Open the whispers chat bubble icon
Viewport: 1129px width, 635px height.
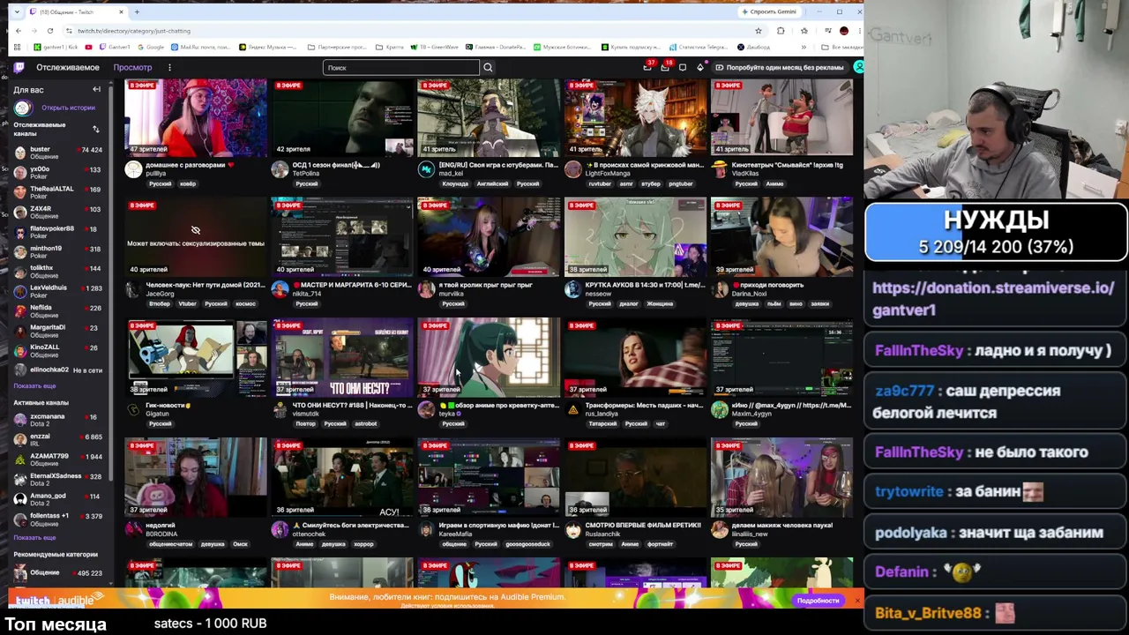point(683,67)
